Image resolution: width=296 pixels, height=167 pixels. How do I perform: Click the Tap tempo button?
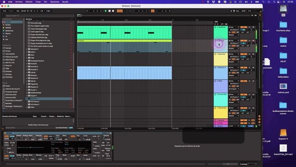(x=18, y=11)
